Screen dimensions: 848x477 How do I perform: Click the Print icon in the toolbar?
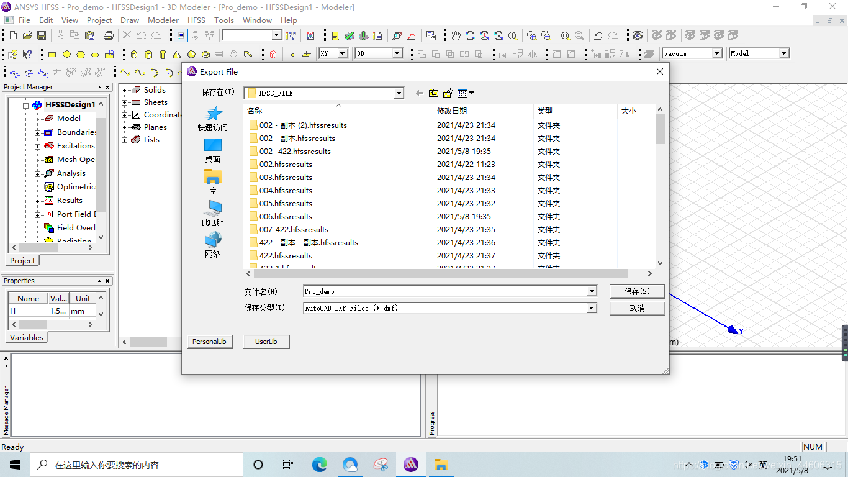coord(109,36)
